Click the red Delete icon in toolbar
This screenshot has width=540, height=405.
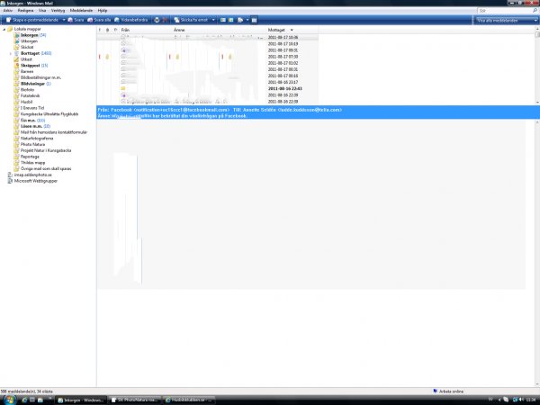click(165, 18)
